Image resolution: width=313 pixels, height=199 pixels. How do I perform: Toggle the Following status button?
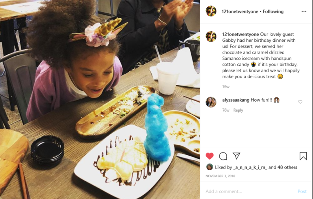pos(273,11)
